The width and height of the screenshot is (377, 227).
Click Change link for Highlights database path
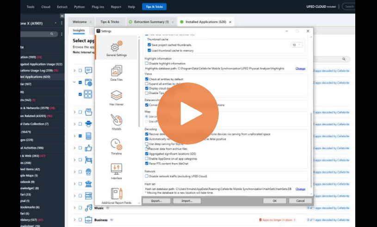click(x=300, y=69)
